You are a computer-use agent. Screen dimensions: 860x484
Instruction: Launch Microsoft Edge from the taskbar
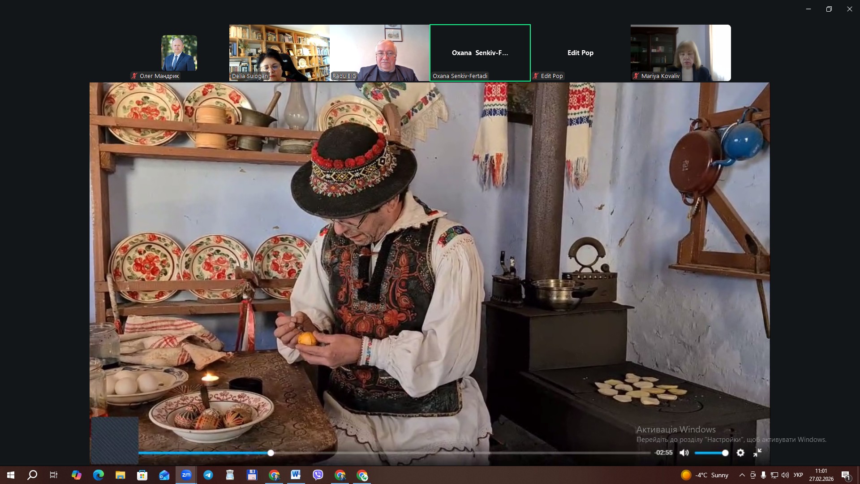[x=98, y=475]
